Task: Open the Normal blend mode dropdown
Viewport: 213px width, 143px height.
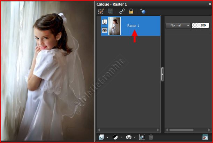Action: (178, 25)
